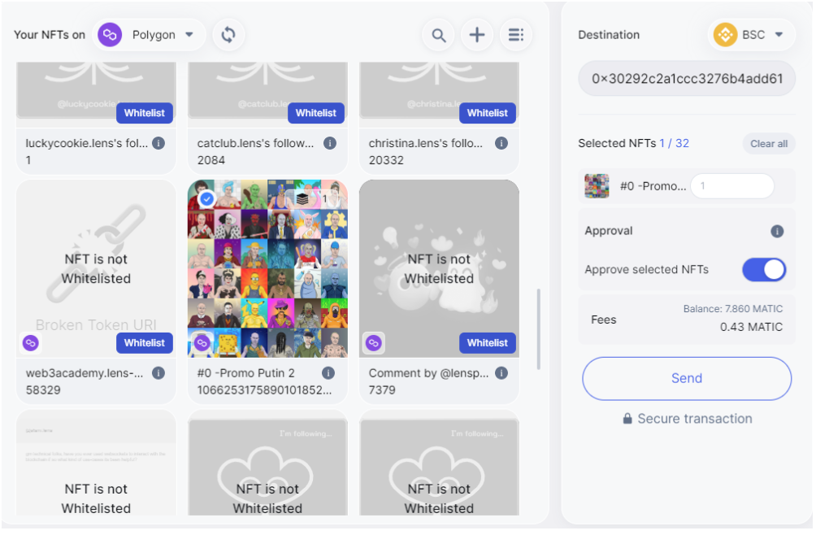The width and height of the screenshot is (816, 535).
Task: Click the Approval info icon
Action: (x=777, y=231)
